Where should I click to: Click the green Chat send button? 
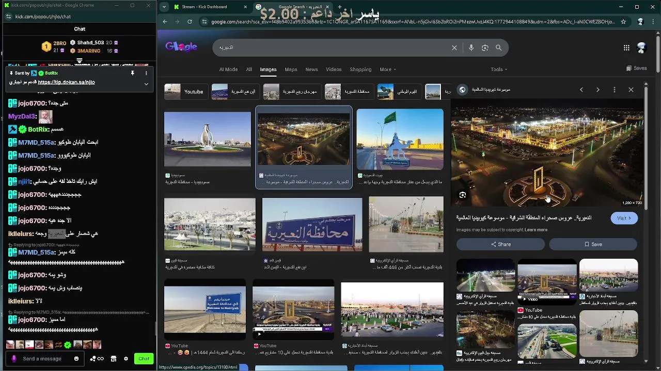point(144,359)
